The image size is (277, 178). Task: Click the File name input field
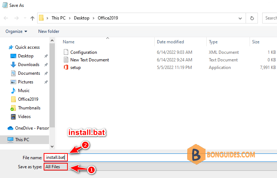coord(159,157)
